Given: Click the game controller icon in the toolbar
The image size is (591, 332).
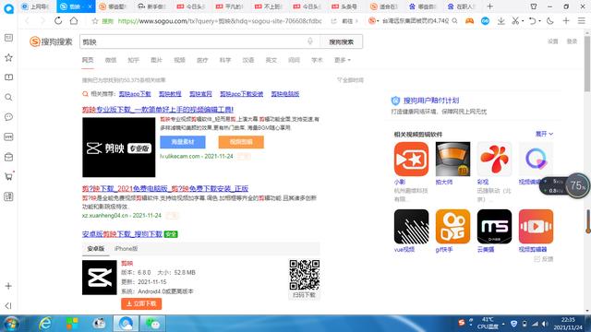Looking at the screenshot, I should [469, 21].
